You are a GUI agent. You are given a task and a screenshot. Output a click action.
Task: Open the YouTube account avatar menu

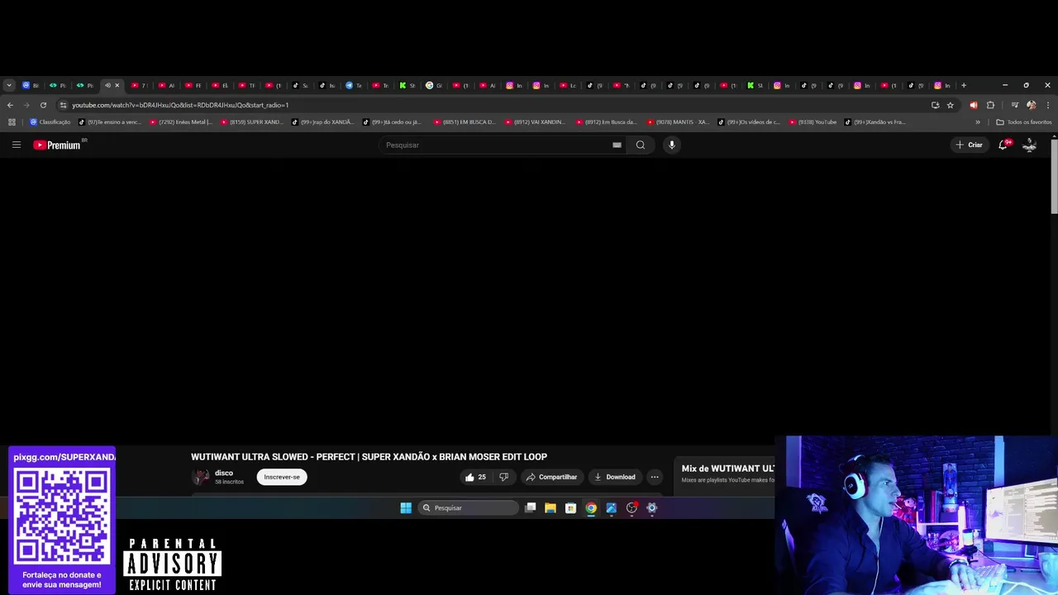coord(1029,145)
